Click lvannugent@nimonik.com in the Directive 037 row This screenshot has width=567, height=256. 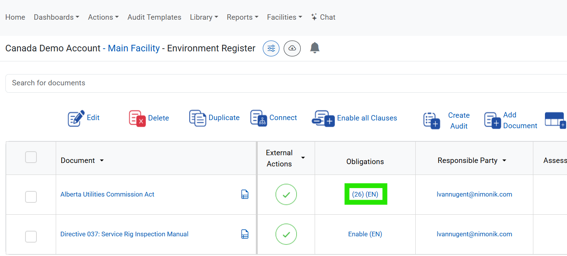[x=474, y=234]
